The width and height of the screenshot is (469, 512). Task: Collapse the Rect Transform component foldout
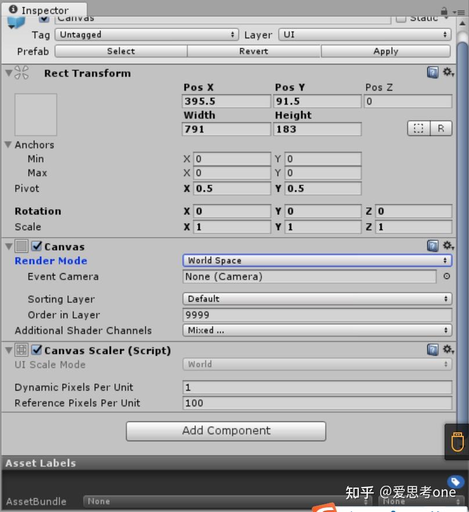point(9,73)
